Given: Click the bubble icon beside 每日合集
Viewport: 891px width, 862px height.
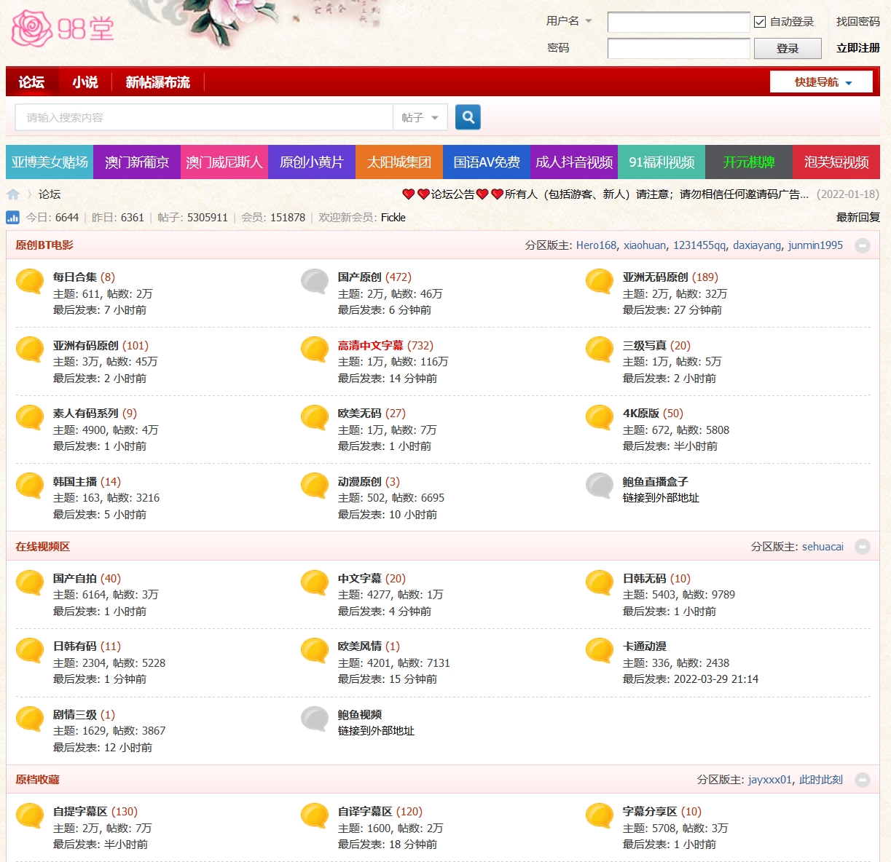Looking at the screenshot, I should [x=30, y=281].
